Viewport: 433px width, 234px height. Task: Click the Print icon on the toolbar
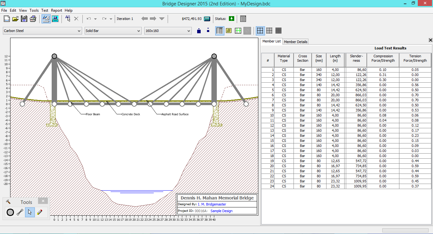(33, 19)
